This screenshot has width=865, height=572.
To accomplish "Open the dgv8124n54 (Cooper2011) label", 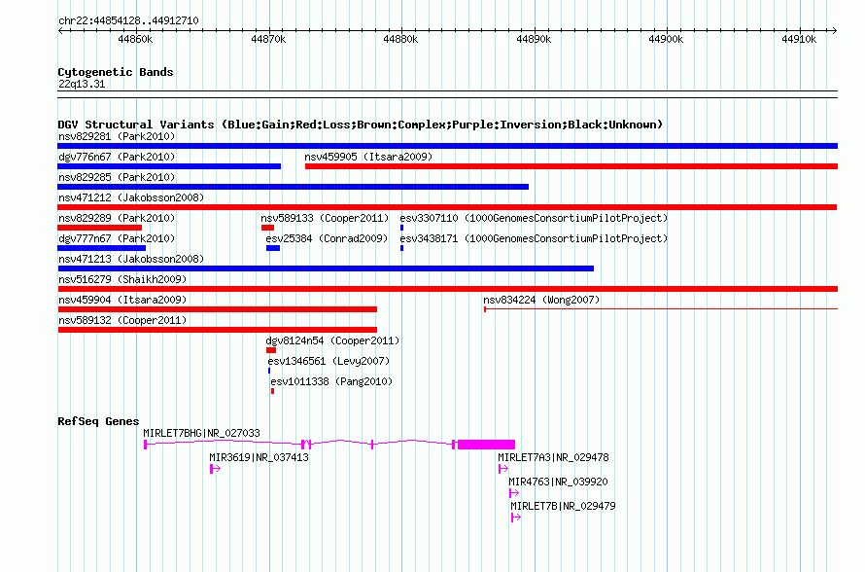I will tap(332, 340).
